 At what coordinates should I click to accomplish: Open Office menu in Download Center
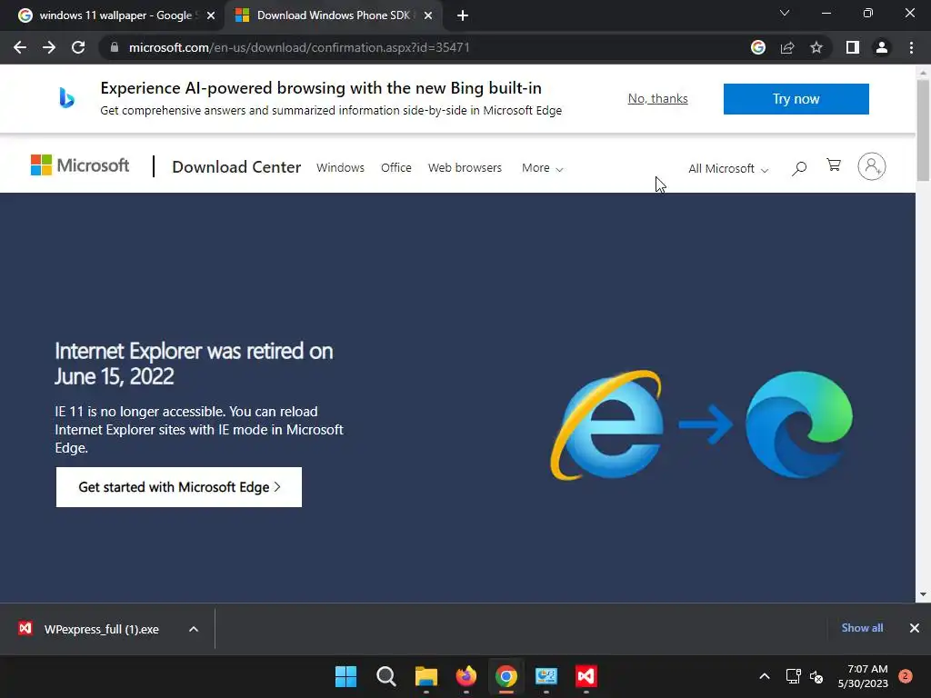396,168
